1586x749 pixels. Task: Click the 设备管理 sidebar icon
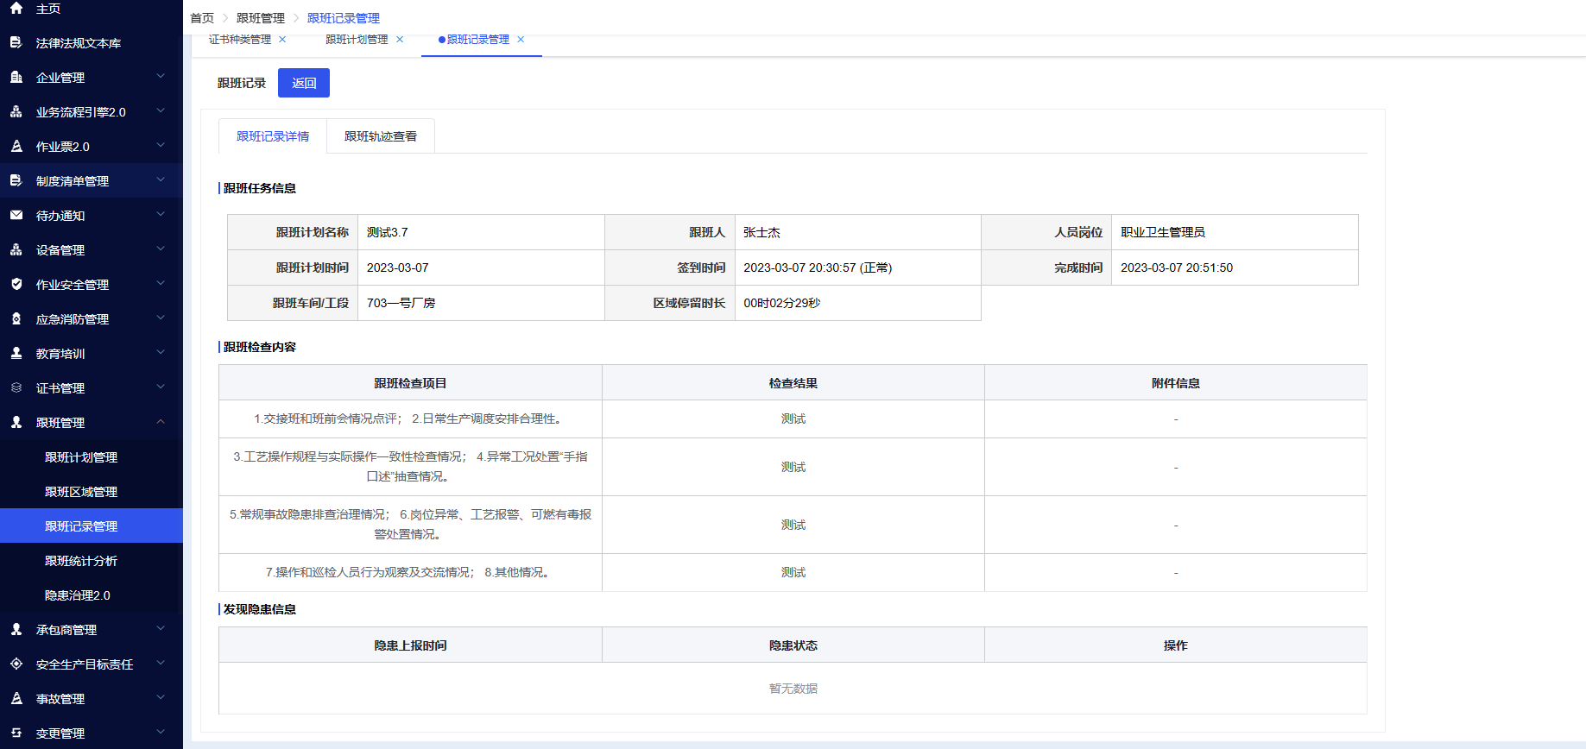pos(16,249)
